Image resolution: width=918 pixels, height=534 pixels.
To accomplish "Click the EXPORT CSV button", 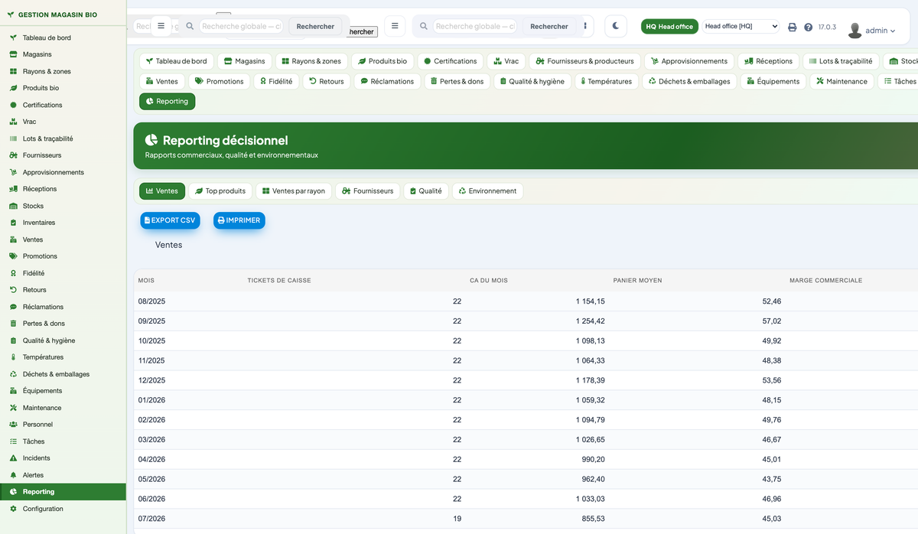I will 170,220.
